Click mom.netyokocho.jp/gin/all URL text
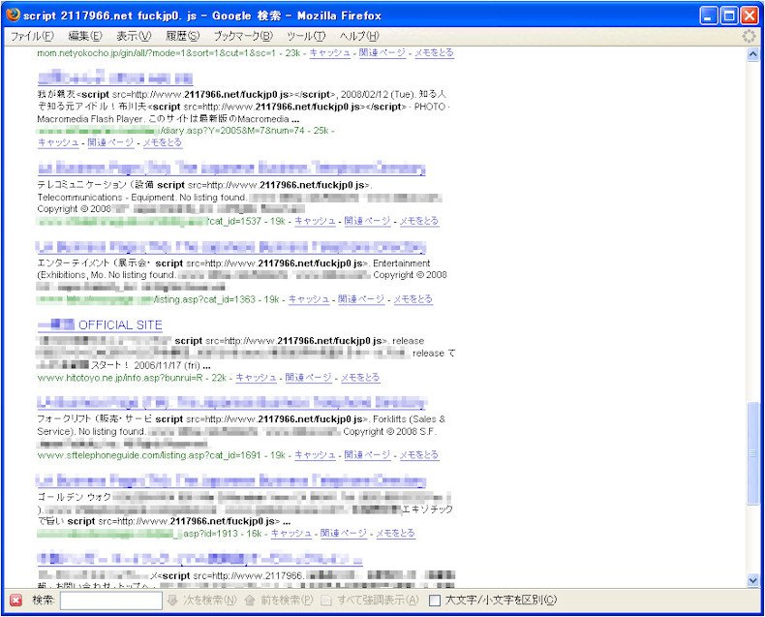765x617 pixels. pos(157,52)
